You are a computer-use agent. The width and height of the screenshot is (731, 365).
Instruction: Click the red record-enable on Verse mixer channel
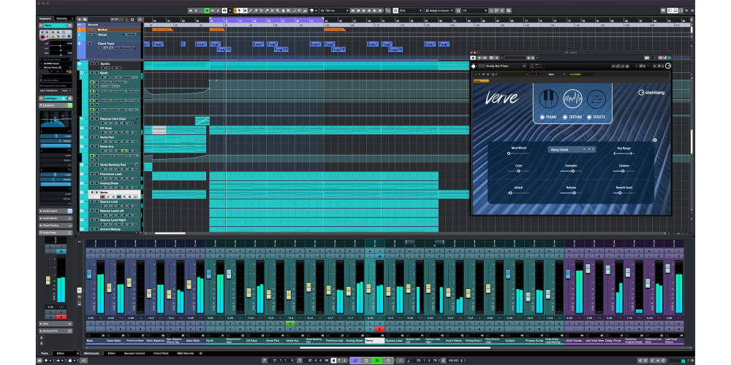379,329
